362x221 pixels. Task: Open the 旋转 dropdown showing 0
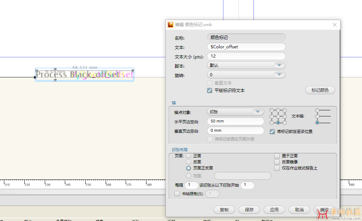pyautogui.click(x=246, y=75)
